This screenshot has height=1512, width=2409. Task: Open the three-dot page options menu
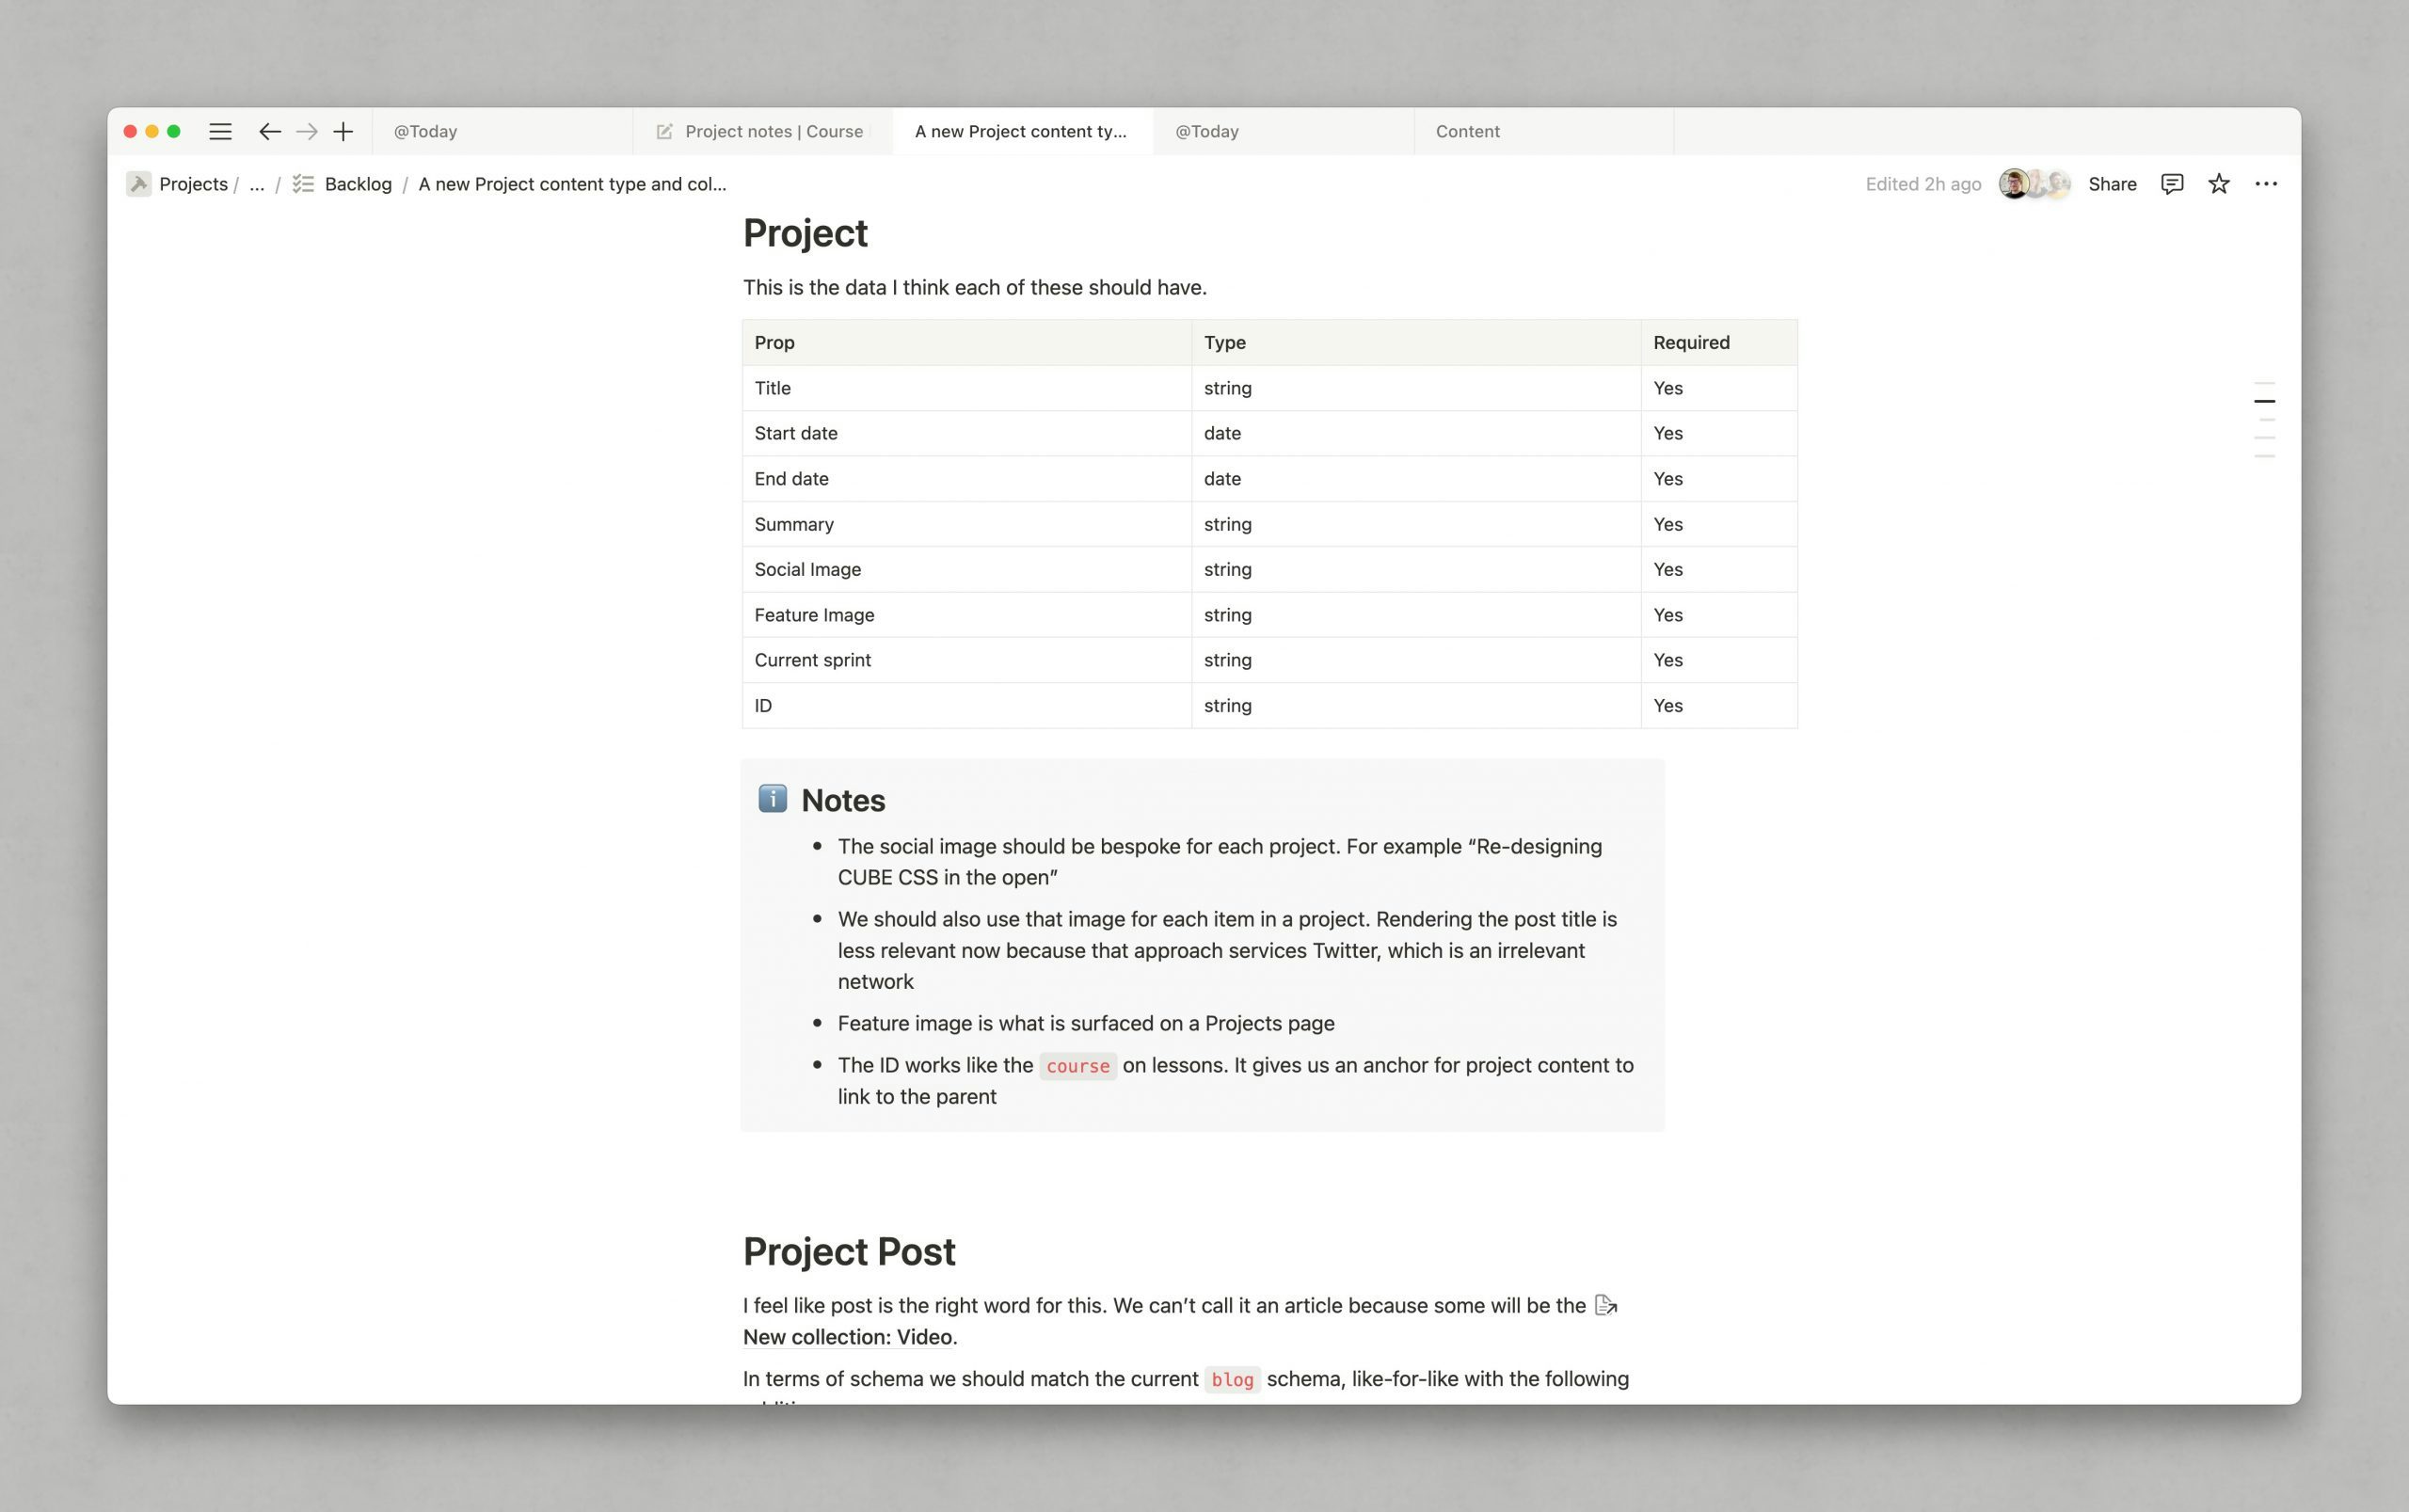tap(2266, 184)
